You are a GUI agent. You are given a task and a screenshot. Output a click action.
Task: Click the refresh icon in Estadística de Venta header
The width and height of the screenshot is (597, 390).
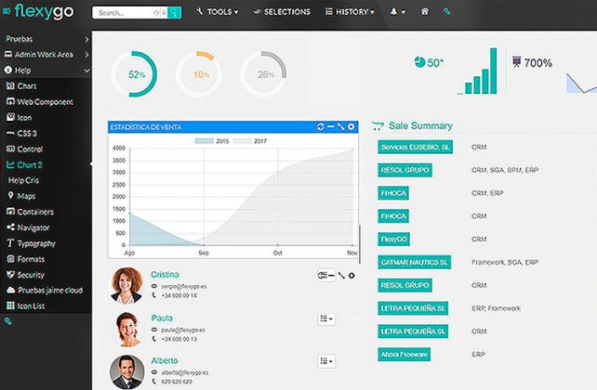[x=321, y=126]
